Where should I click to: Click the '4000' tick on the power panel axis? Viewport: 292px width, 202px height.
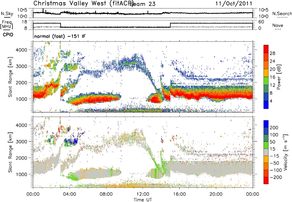click(x=22, y=50)
